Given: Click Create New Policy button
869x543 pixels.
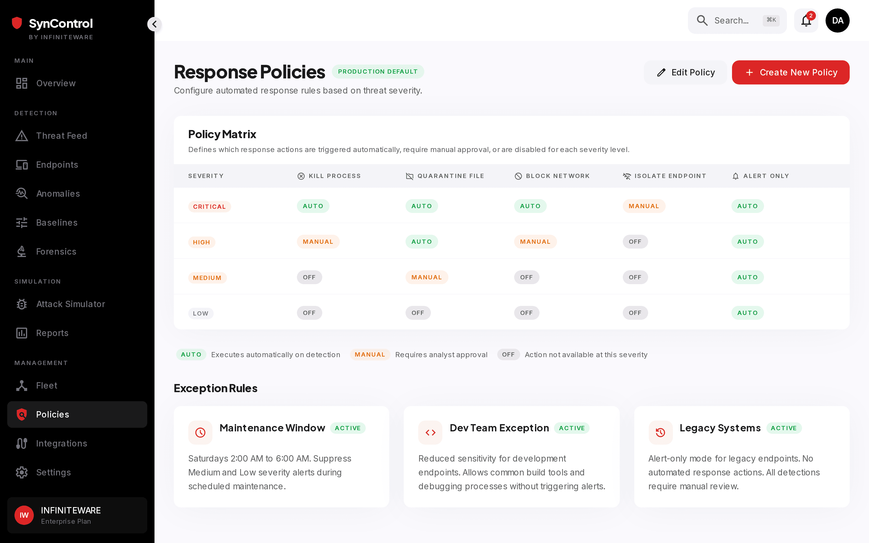Looking at the screenshot, I should pos(791,72).
